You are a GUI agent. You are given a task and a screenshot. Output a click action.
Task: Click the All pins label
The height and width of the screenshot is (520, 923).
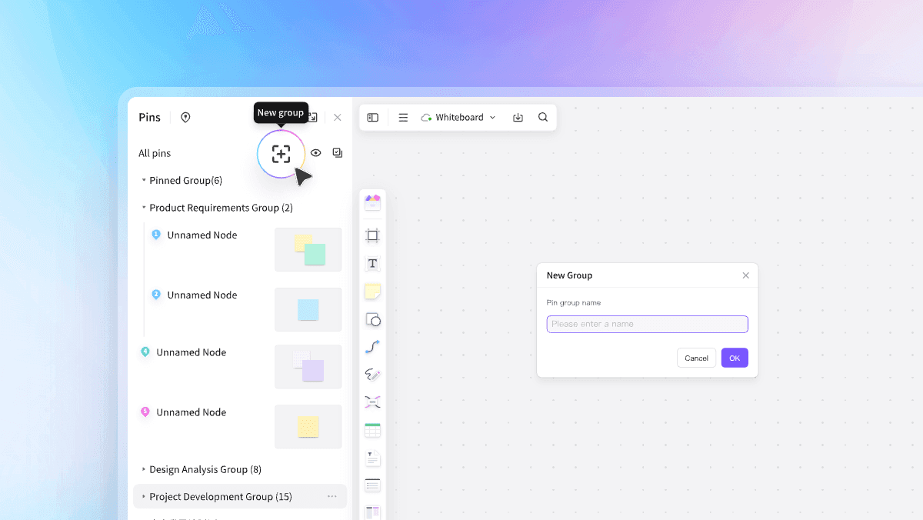pyautogui.click(x=155, y=153)
